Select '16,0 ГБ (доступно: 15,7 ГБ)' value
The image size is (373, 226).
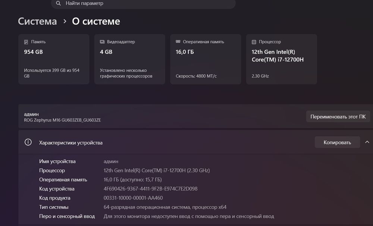(133, 180)
